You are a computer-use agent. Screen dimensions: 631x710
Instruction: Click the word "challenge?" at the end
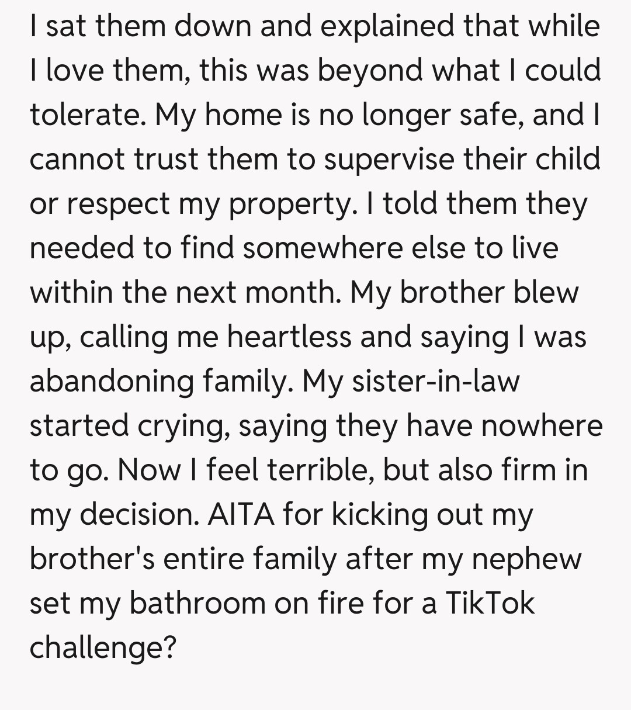click(x=102, y=647)
